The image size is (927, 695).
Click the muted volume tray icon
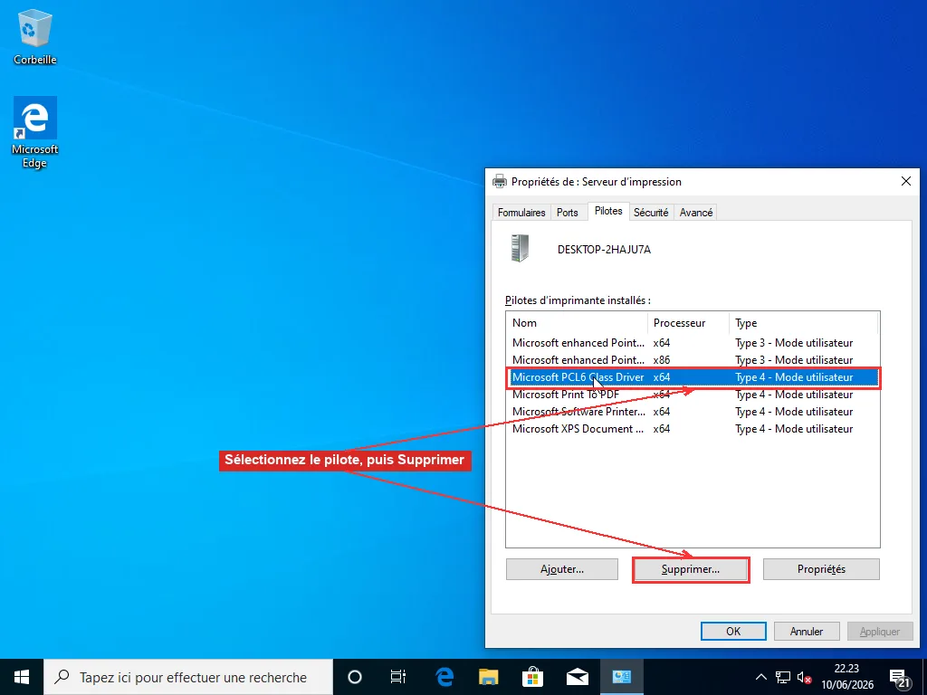pos(804,677)
